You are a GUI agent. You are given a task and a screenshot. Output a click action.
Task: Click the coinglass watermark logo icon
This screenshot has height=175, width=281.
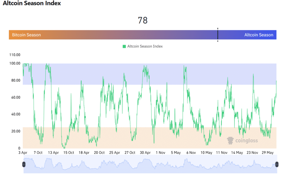click(230, 141)
